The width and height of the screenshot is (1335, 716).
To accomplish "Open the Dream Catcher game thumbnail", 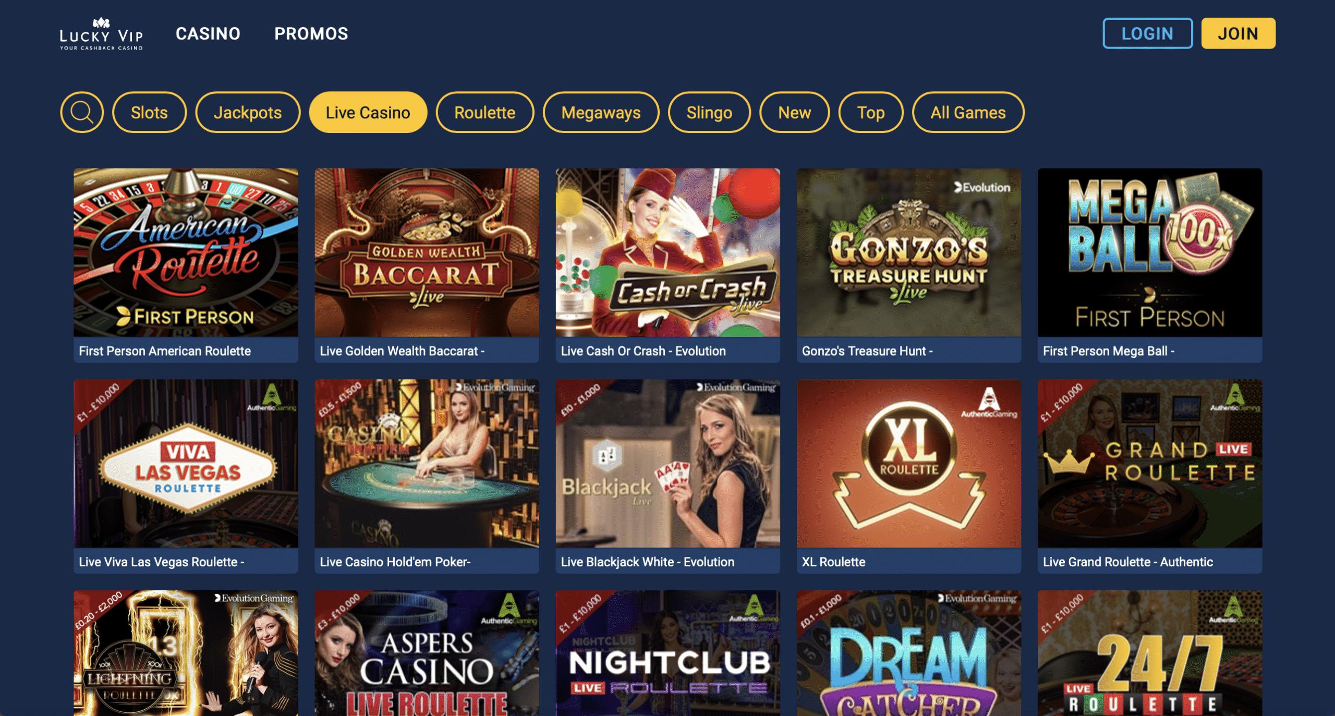I will pos(908,653).
